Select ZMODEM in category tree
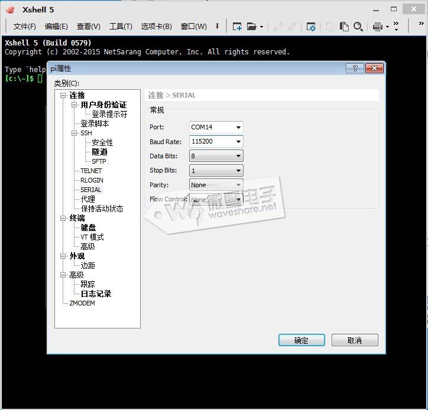This screenshot has height=410, width=428. click(82, 303)
